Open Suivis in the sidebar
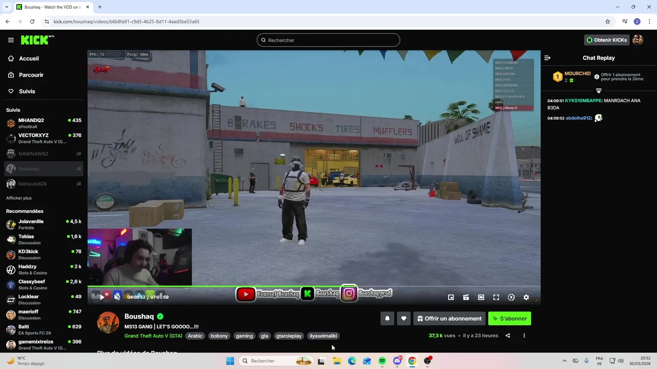 click(27, 91)
